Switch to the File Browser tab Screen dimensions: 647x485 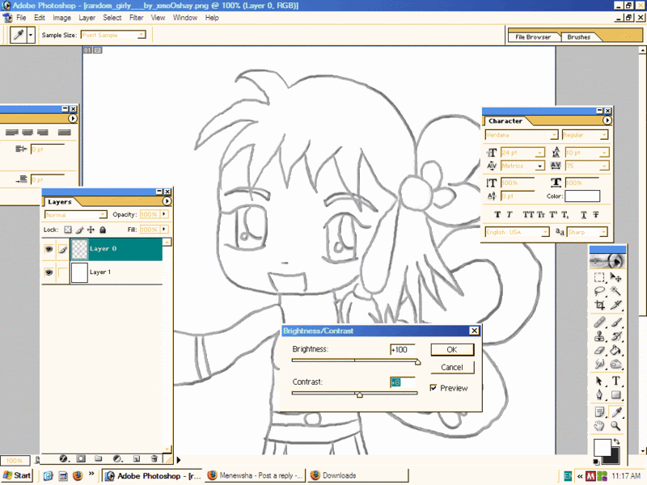click(x=533, y=37)
